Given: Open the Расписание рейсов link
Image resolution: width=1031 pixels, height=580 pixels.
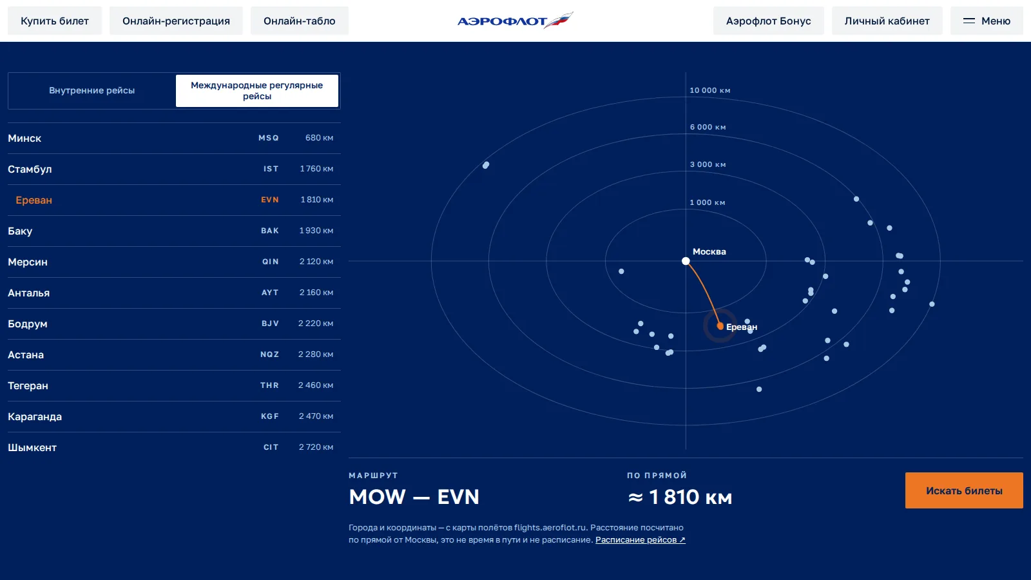Looking at the screenshot, I should (x=641, y=540).
